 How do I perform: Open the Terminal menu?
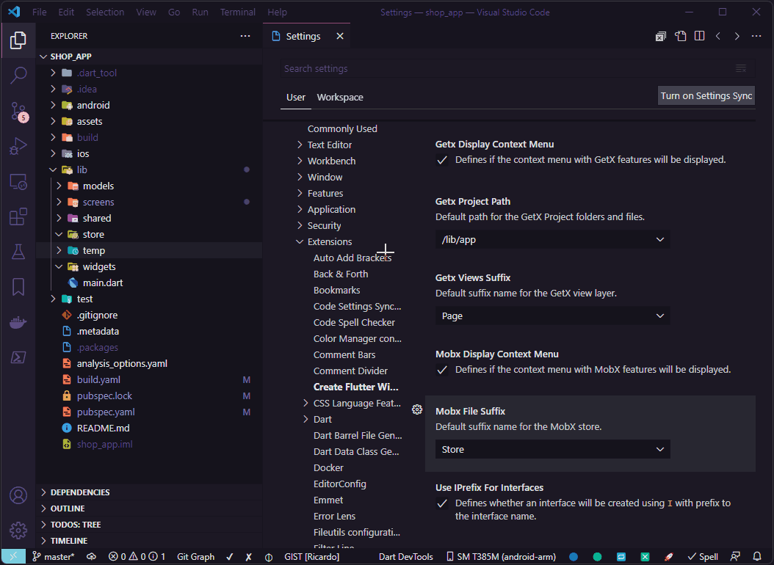pos(238,12)
